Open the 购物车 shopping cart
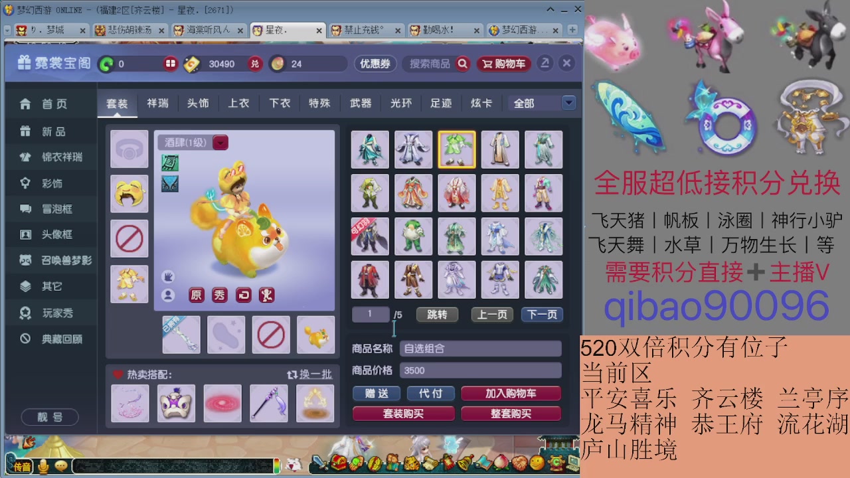The width and height of the screenshot is (850, 478). 504,64
